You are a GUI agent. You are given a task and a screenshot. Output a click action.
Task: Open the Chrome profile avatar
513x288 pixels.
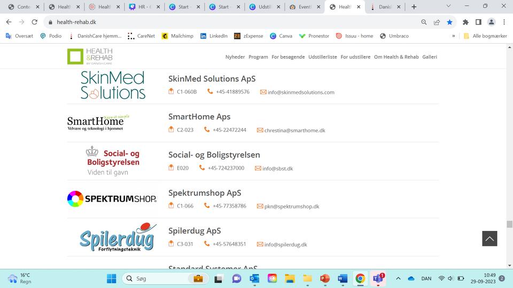pos(492,22)
